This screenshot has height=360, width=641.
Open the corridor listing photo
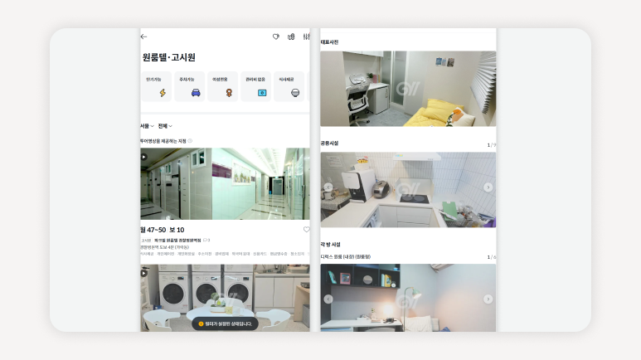point(226,183)
